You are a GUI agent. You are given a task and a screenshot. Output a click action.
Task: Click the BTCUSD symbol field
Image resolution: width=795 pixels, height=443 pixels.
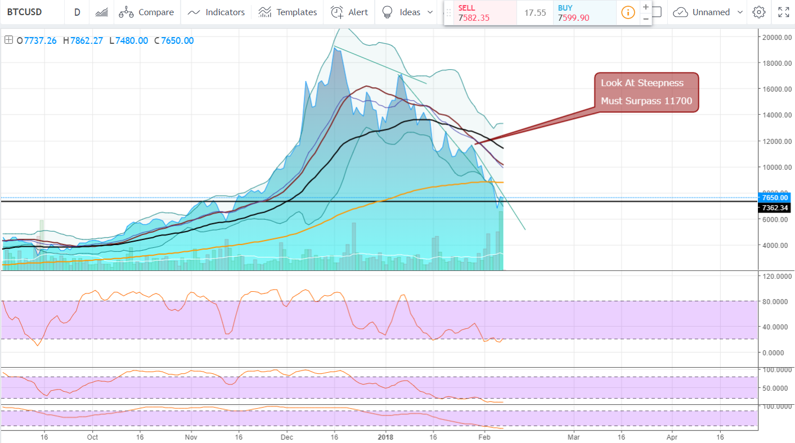25,12
